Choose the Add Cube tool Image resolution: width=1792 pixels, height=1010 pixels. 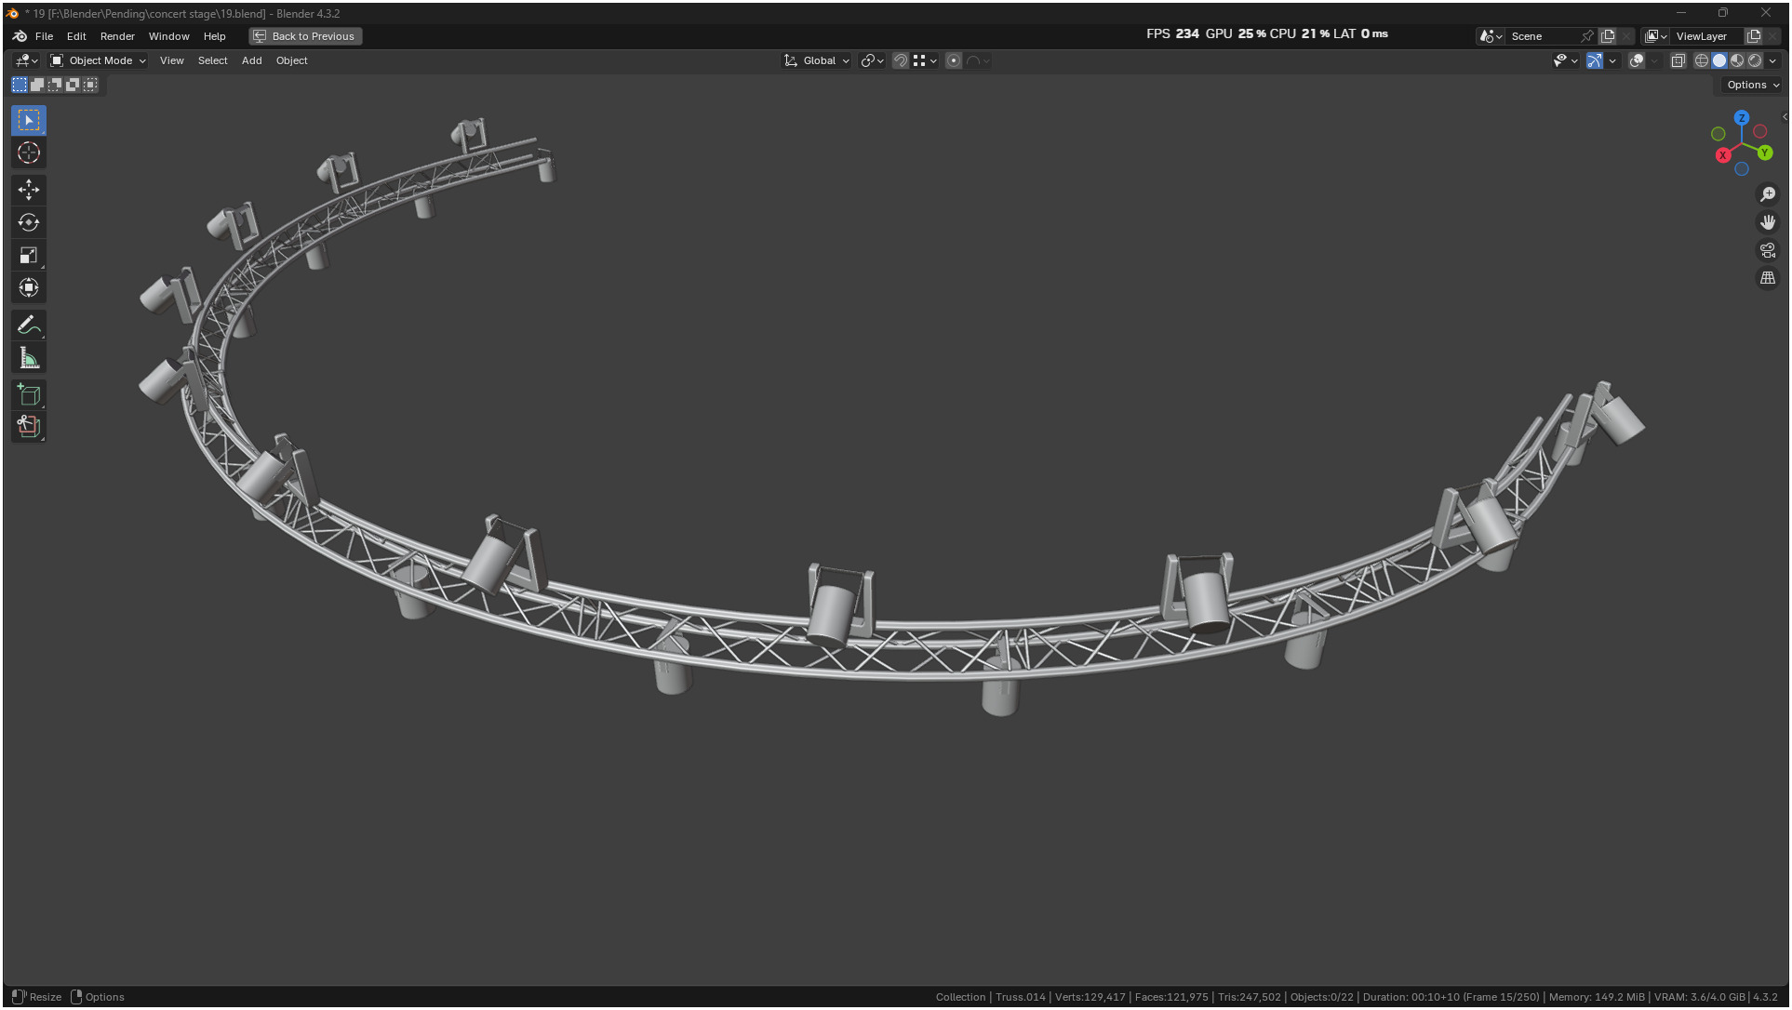28,395
